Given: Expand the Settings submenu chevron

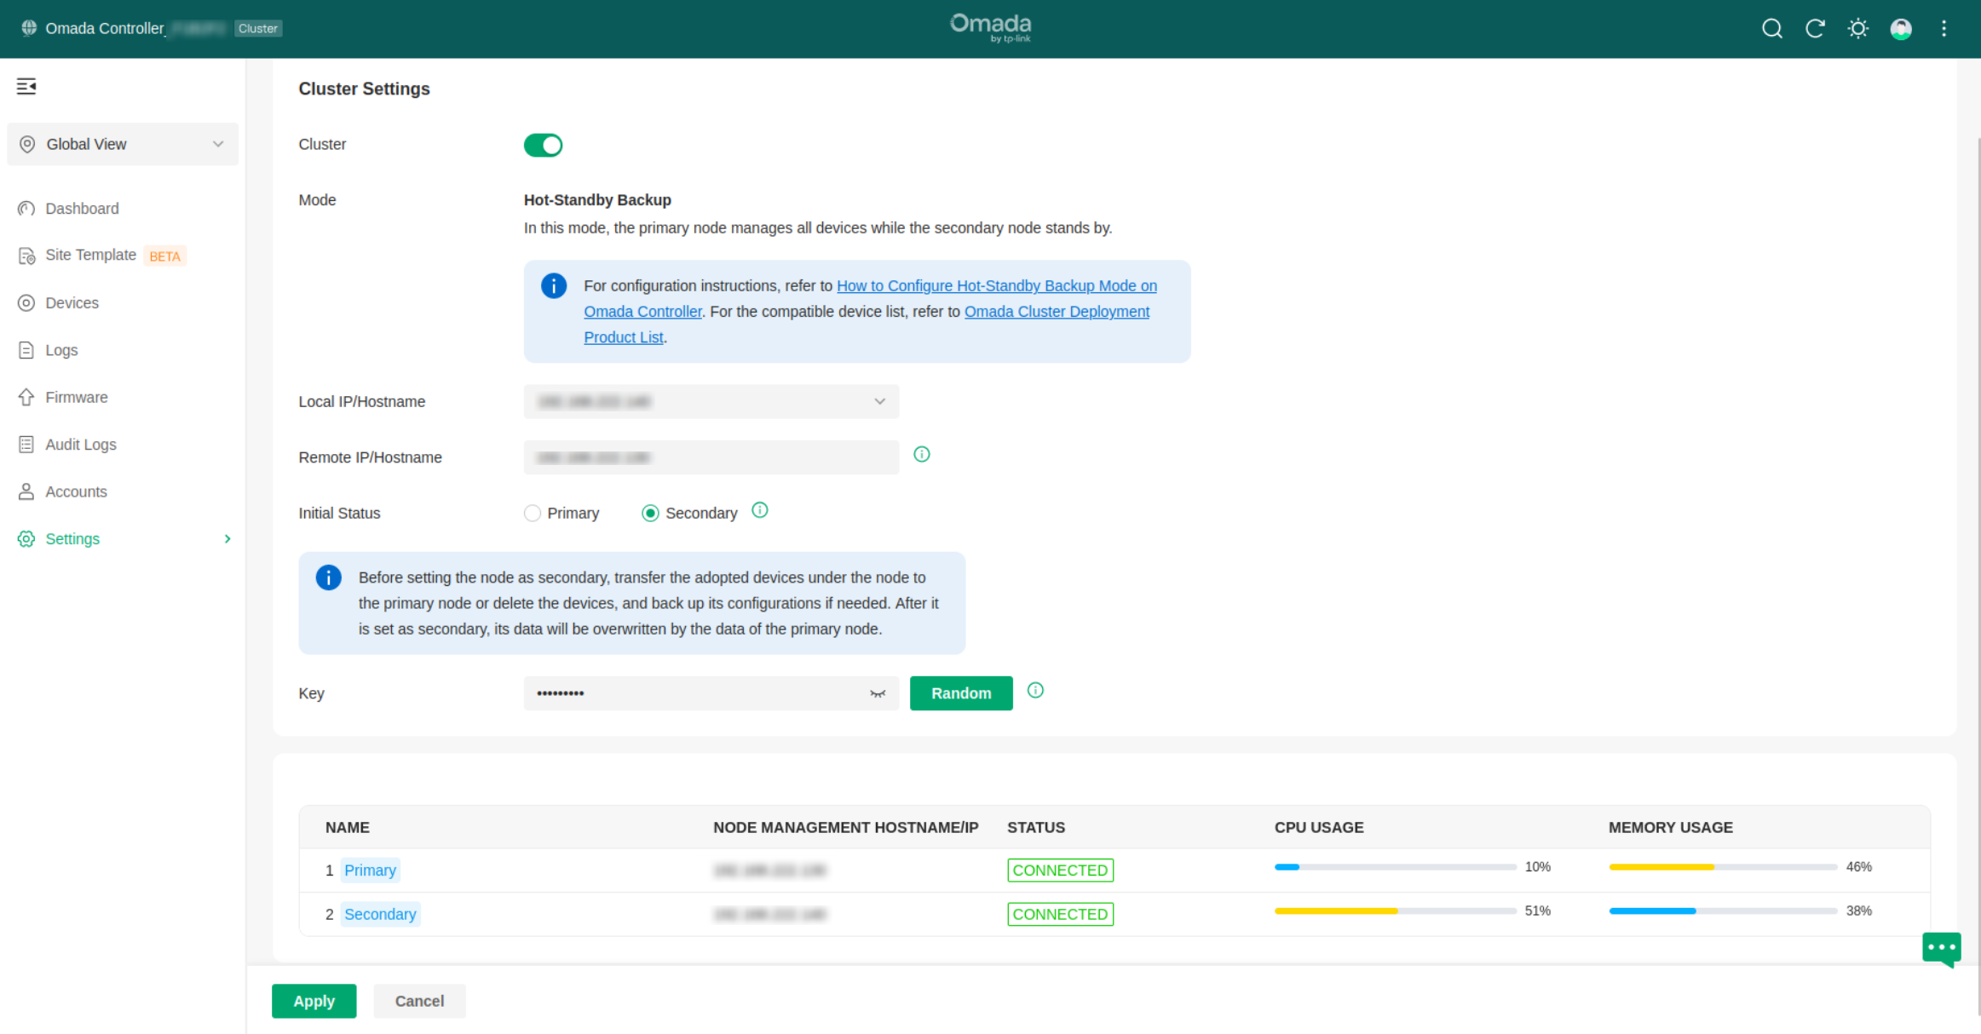Looking at the screenshot, I should [x=227, y=539].
